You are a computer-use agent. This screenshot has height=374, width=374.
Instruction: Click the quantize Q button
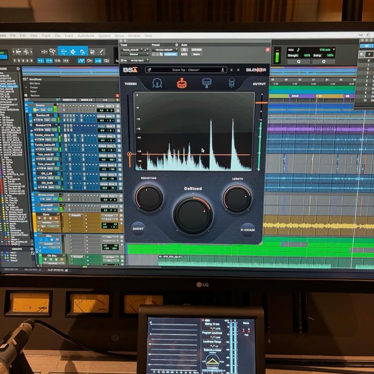click(x=298, y=61)
